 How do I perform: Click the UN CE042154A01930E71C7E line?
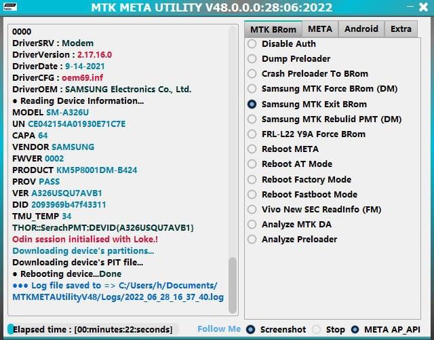point(68,124)
